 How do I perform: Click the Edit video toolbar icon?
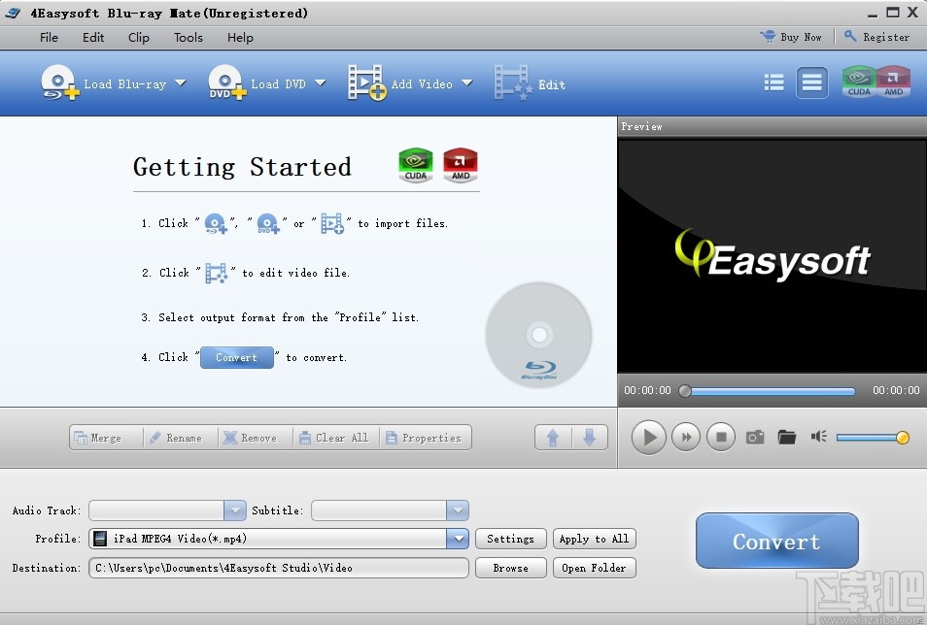point(510,82)
